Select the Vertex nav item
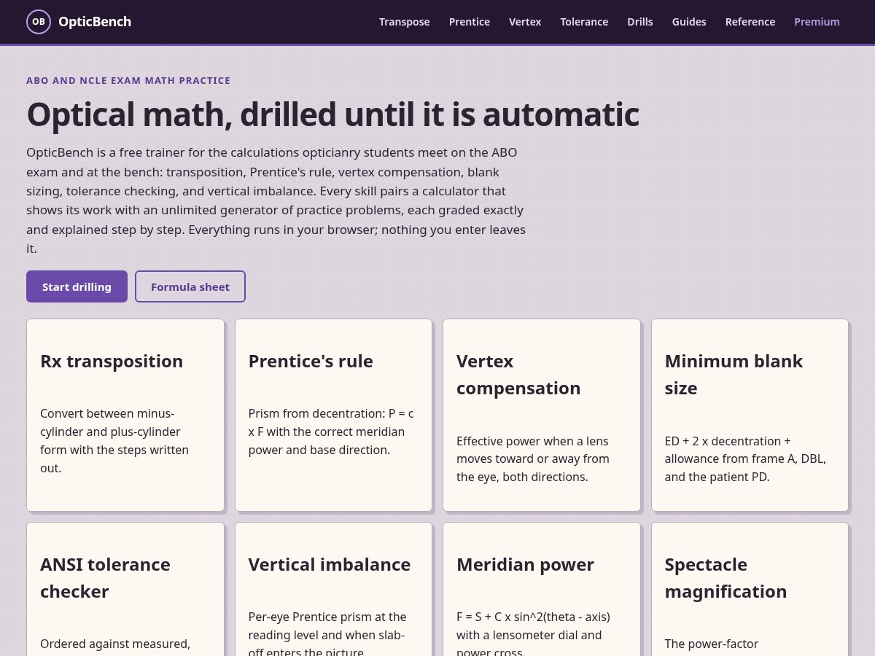This screenshot has height=656, width=875. coord(525,22)
